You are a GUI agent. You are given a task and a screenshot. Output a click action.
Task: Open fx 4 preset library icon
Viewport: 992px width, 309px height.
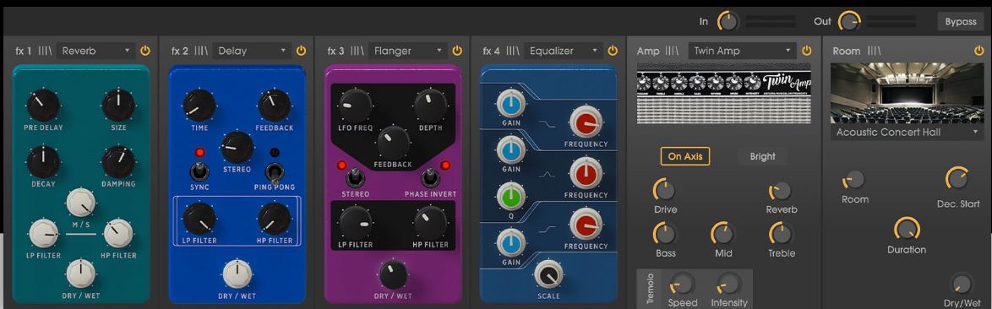(512, 51)
